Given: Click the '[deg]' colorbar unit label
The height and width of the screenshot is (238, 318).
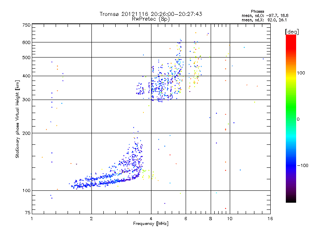Looking at the screenshot, I should (x=292, y=32).
